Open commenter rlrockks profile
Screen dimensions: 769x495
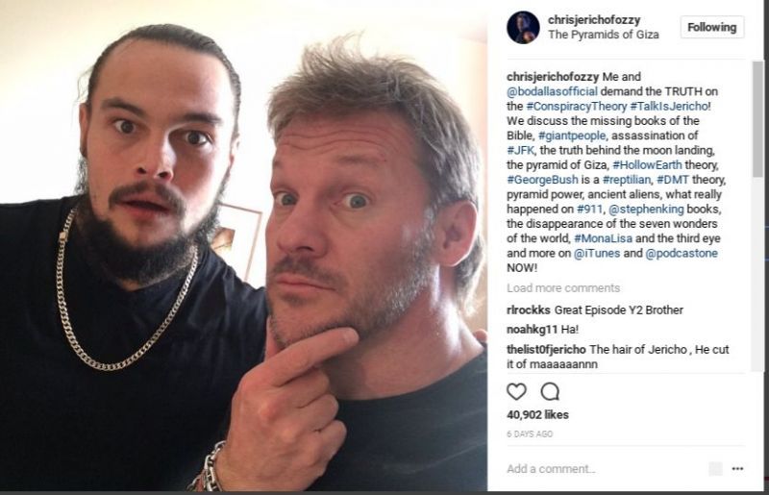pos(528,310)
